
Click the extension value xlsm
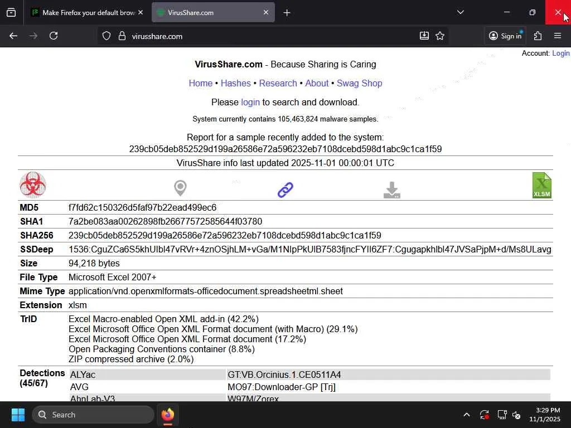pyautogui.click(x=78, y=305)
